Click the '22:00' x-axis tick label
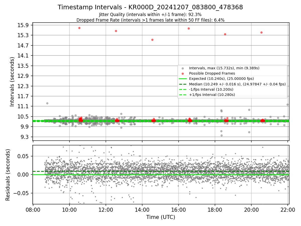Viewport: 301px width, 226px height. (x=288, y=210)
